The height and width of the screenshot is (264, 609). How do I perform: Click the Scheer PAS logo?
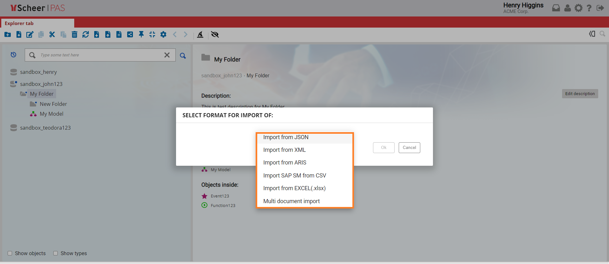(37, 8)
